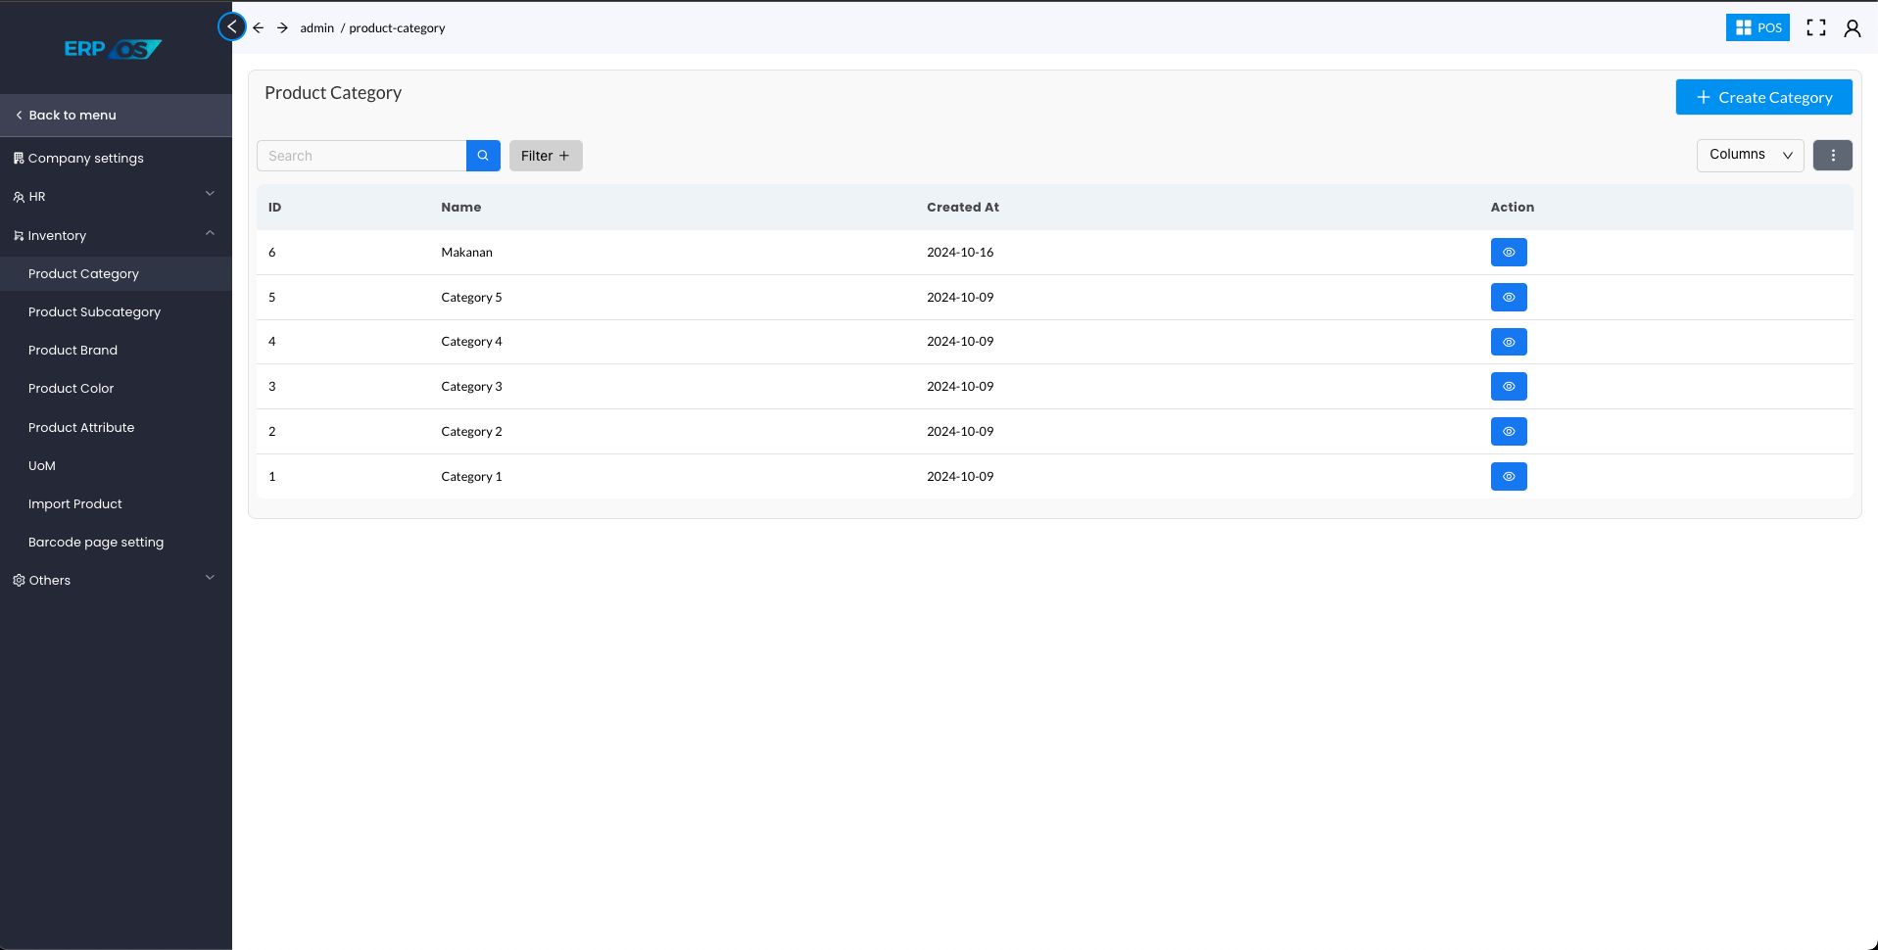1878x950 pixels.
Task: Add a filter with the Filter button
Action: pos(546,156)
